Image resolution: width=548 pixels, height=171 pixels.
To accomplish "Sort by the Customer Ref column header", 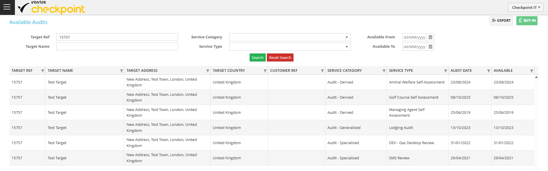I will [x=284, y=71].
